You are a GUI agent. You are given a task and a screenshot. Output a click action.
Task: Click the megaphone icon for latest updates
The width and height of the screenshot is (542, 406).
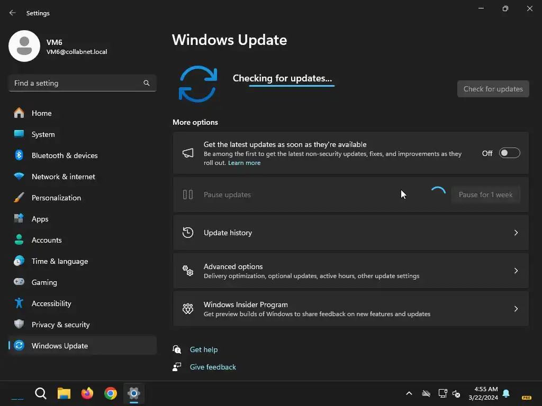point(188,153)
